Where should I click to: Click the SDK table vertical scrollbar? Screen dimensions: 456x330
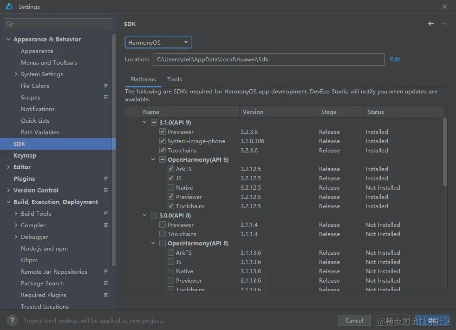[445, 153]
